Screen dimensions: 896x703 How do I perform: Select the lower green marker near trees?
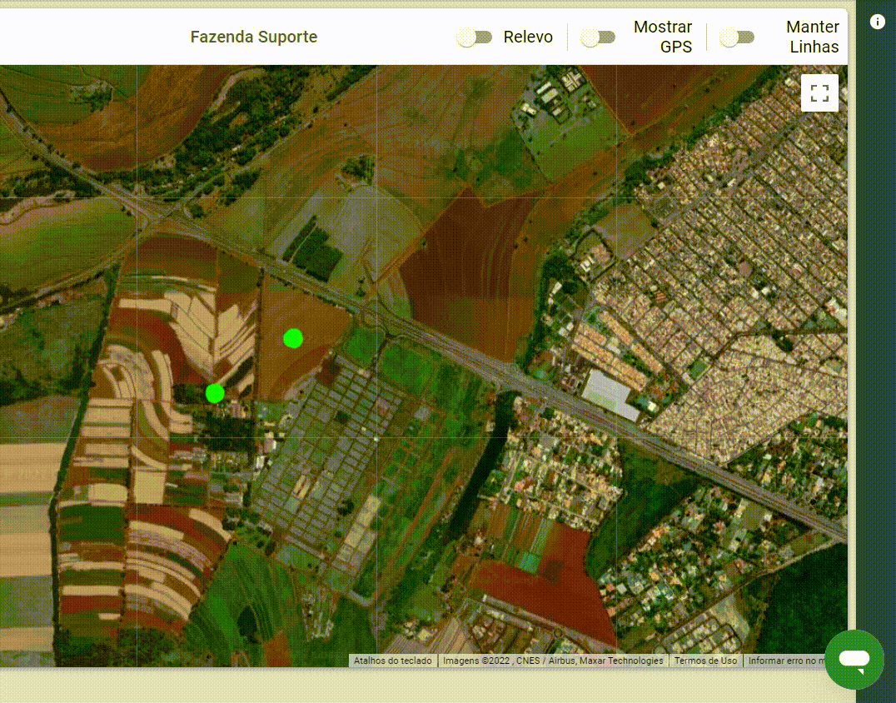(215, 393)
